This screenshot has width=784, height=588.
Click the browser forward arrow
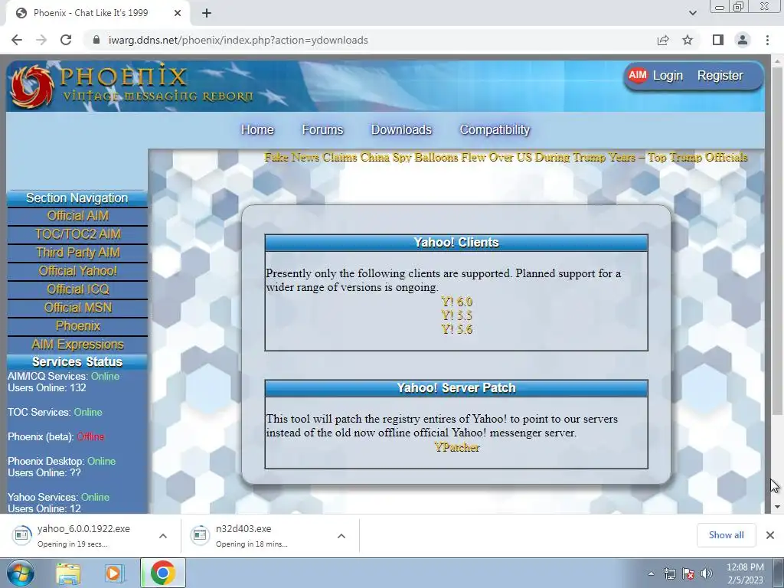coord(41,40)
